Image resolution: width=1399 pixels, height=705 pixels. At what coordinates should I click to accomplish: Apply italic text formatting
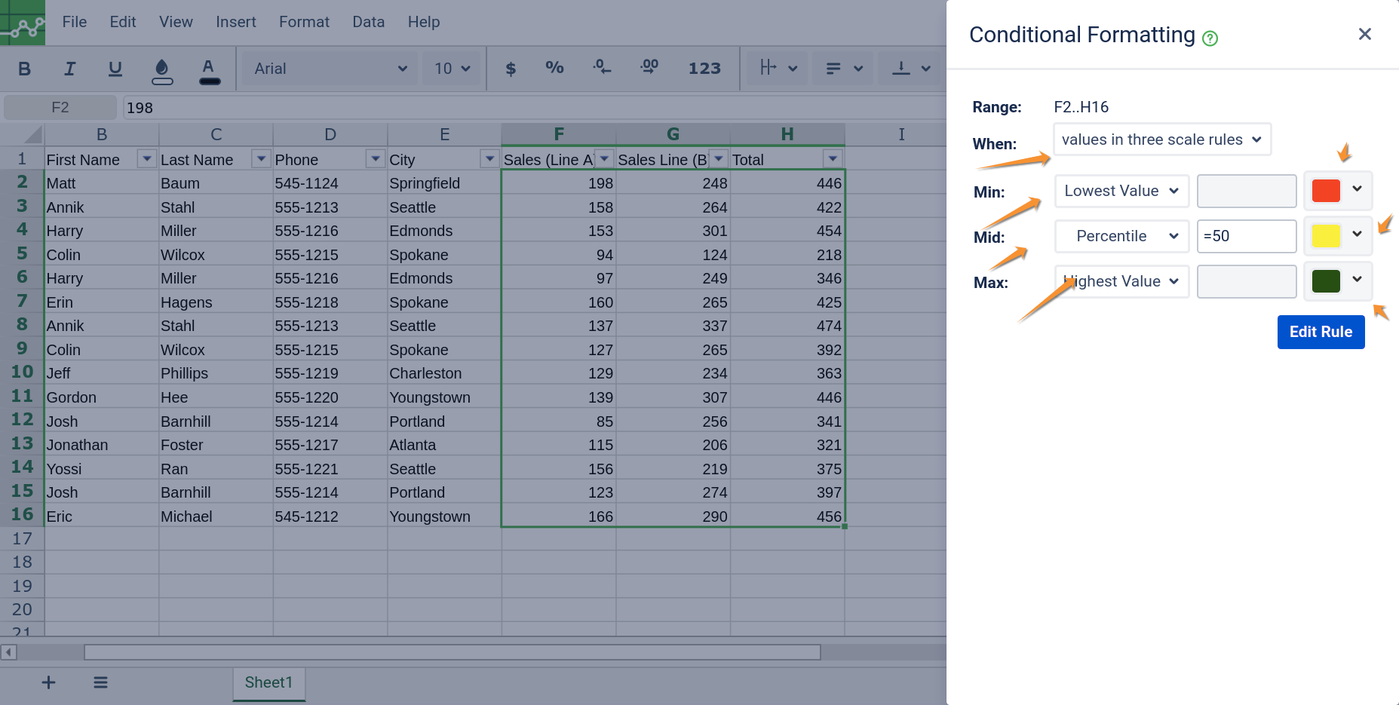(69, 69)
